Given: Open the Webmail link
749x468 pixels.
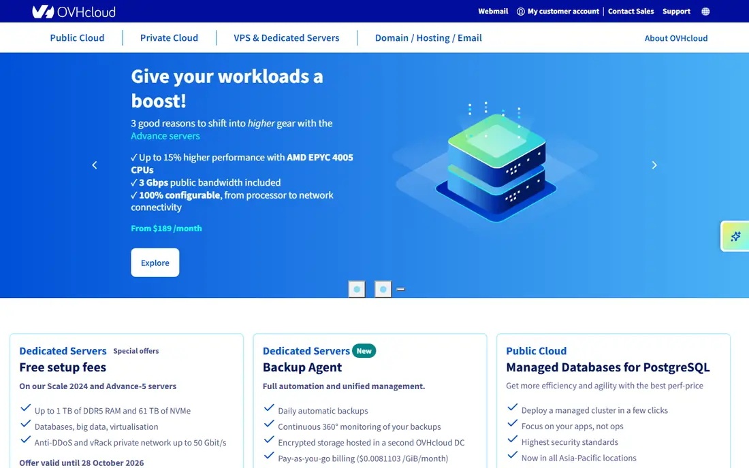Looking at the screenshot, I should [x=493, y=12].
